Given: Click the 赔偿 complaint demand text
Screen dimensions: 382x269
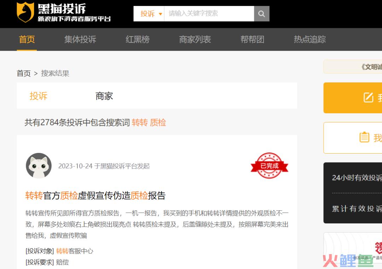Looking at the screenshot, I should (62, 262).
